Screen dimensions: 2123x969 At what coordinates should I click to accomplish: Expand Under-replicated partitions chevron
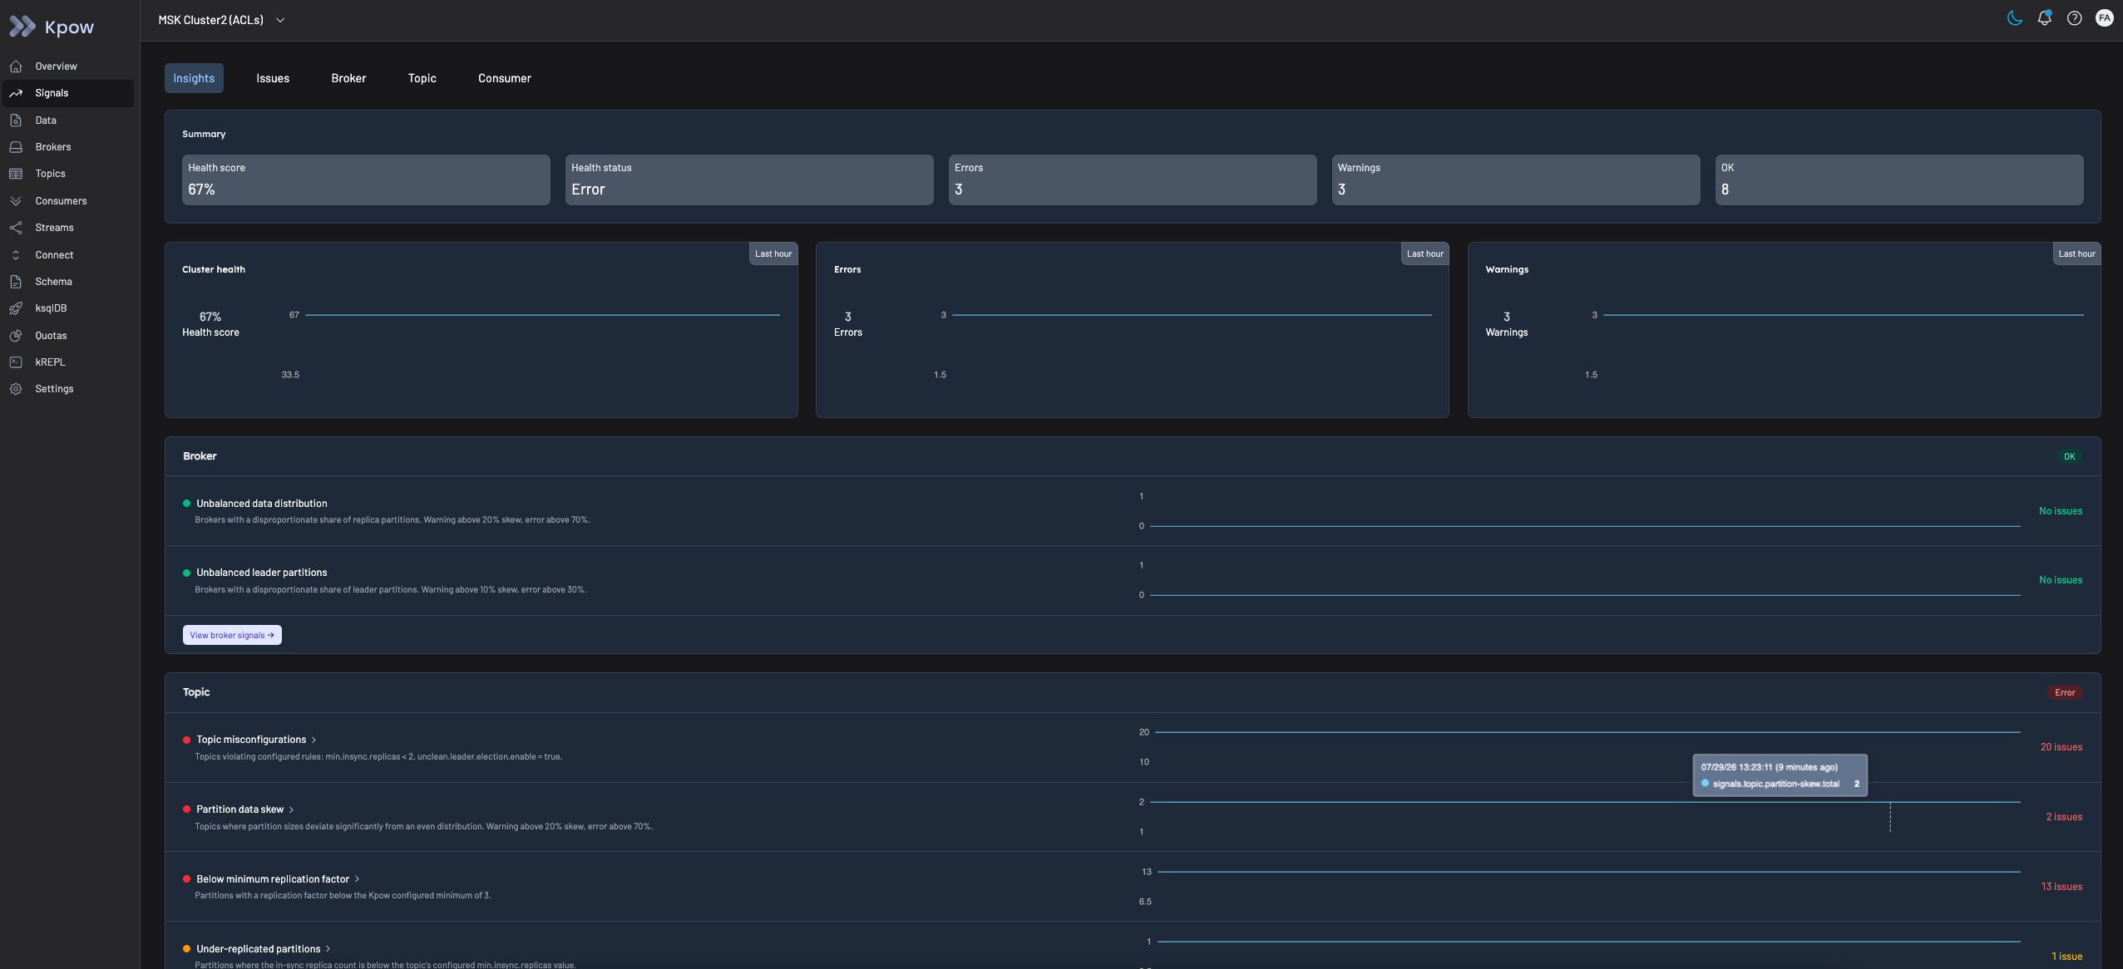(328, 949)
